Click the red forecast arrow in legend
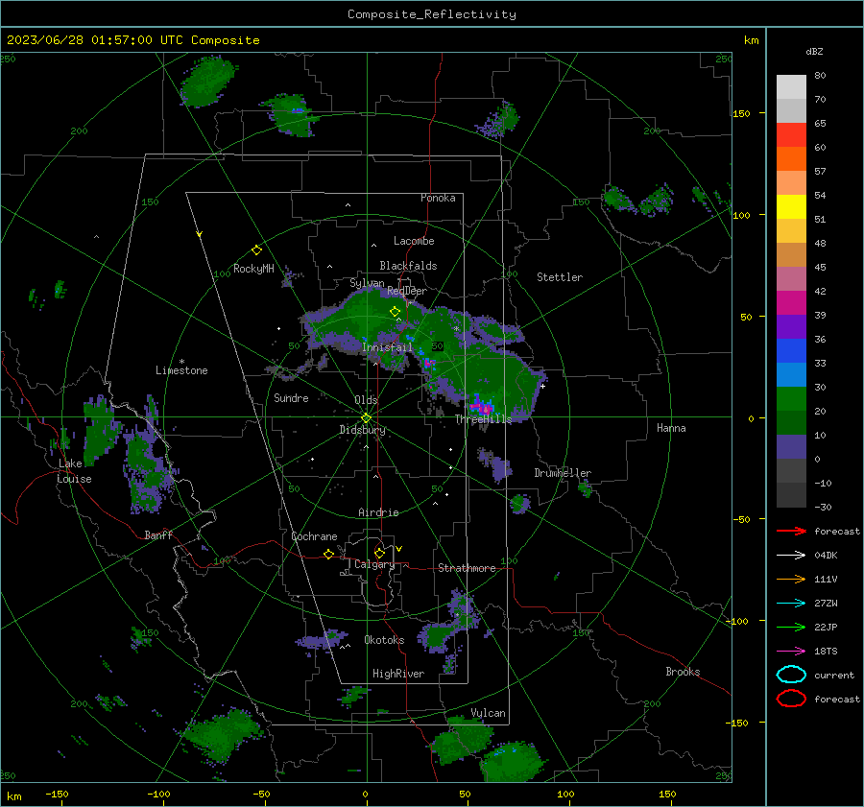Image resolution: width=864 pixels, height=807 pixels. tap(791, 531)
